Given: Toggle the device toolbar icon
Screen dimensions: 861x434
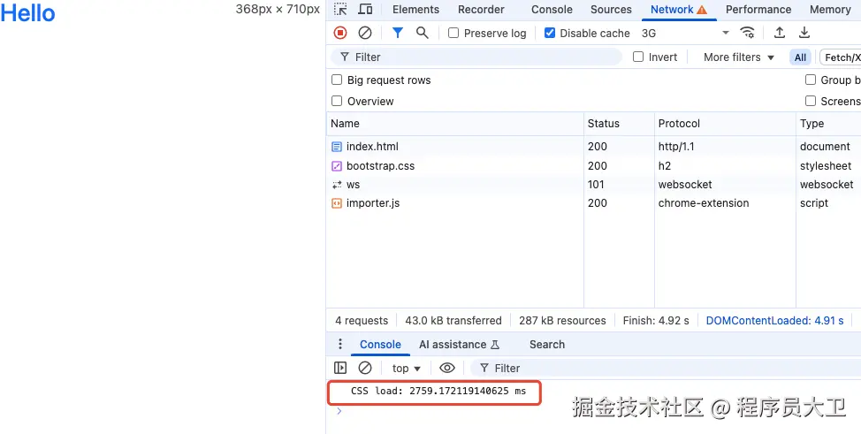Looking at the screenshot, I should [365, 10].
